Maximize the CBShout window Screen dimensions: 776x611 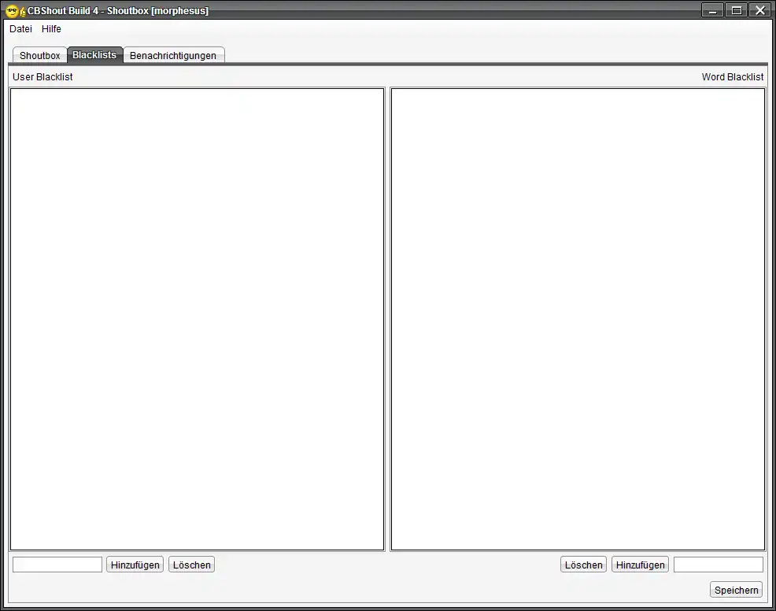click(x=737, y=10)
